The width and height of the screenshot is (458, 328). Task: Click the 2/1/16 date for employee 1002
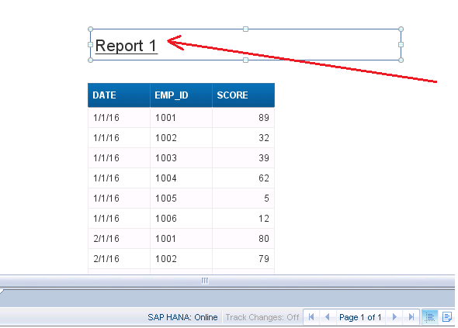[119, 258]
